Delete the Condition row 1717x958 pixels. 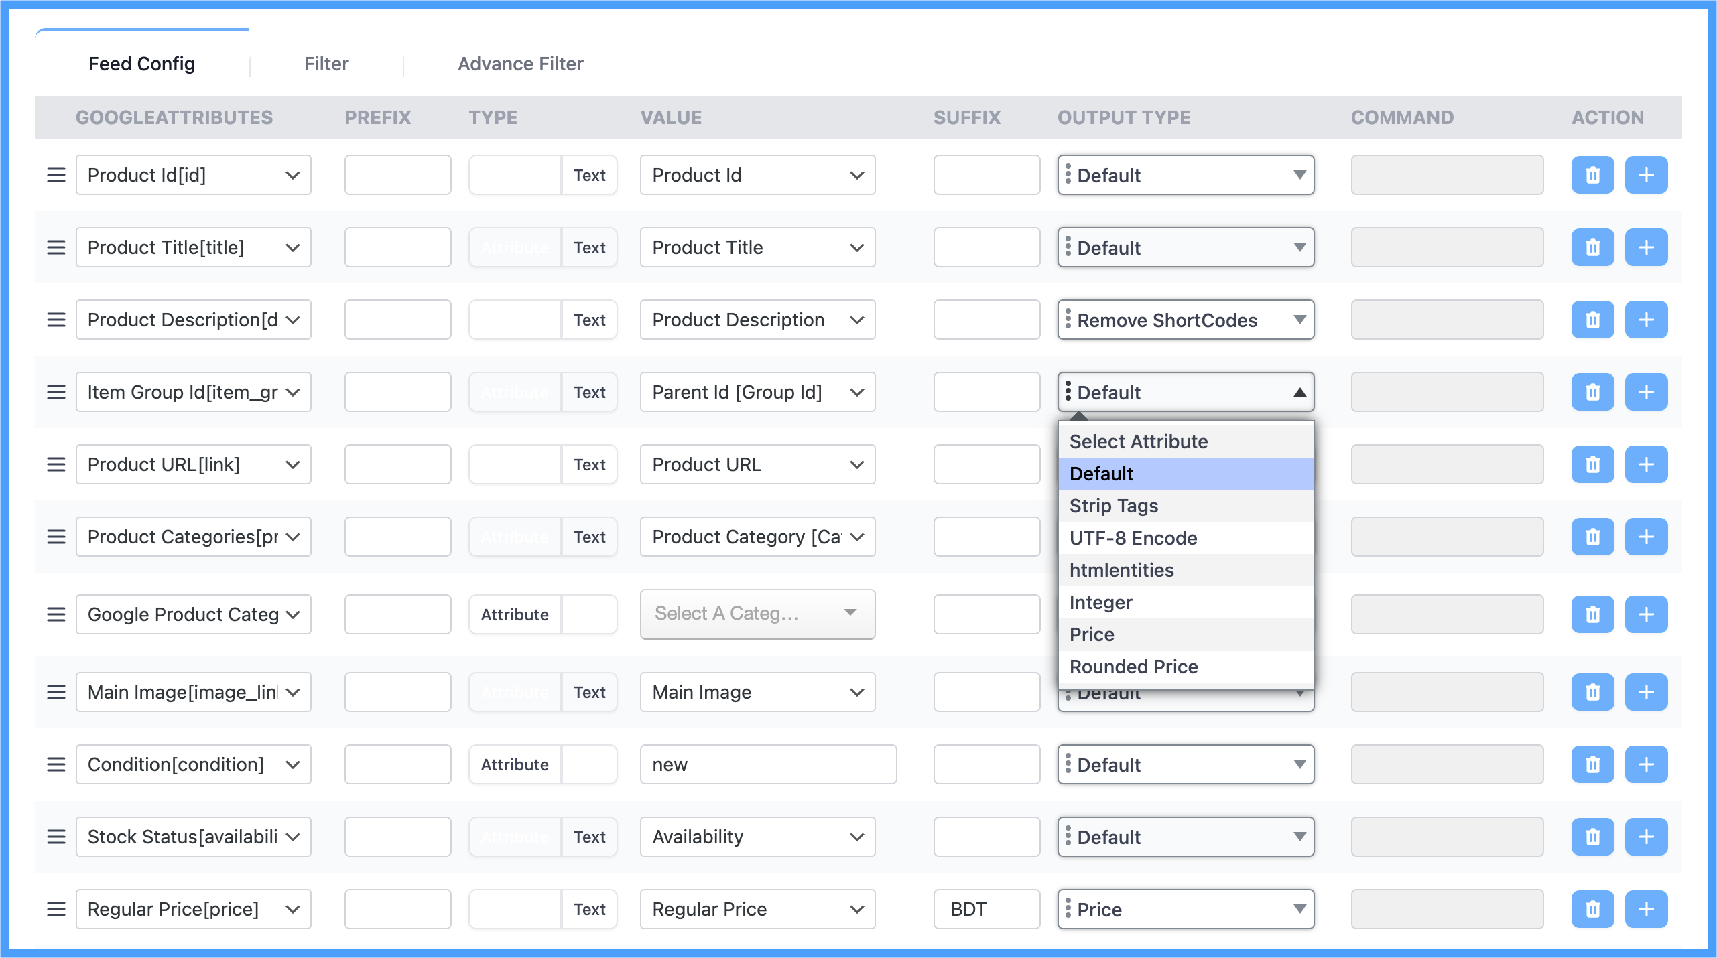(x=1592, y=764)
